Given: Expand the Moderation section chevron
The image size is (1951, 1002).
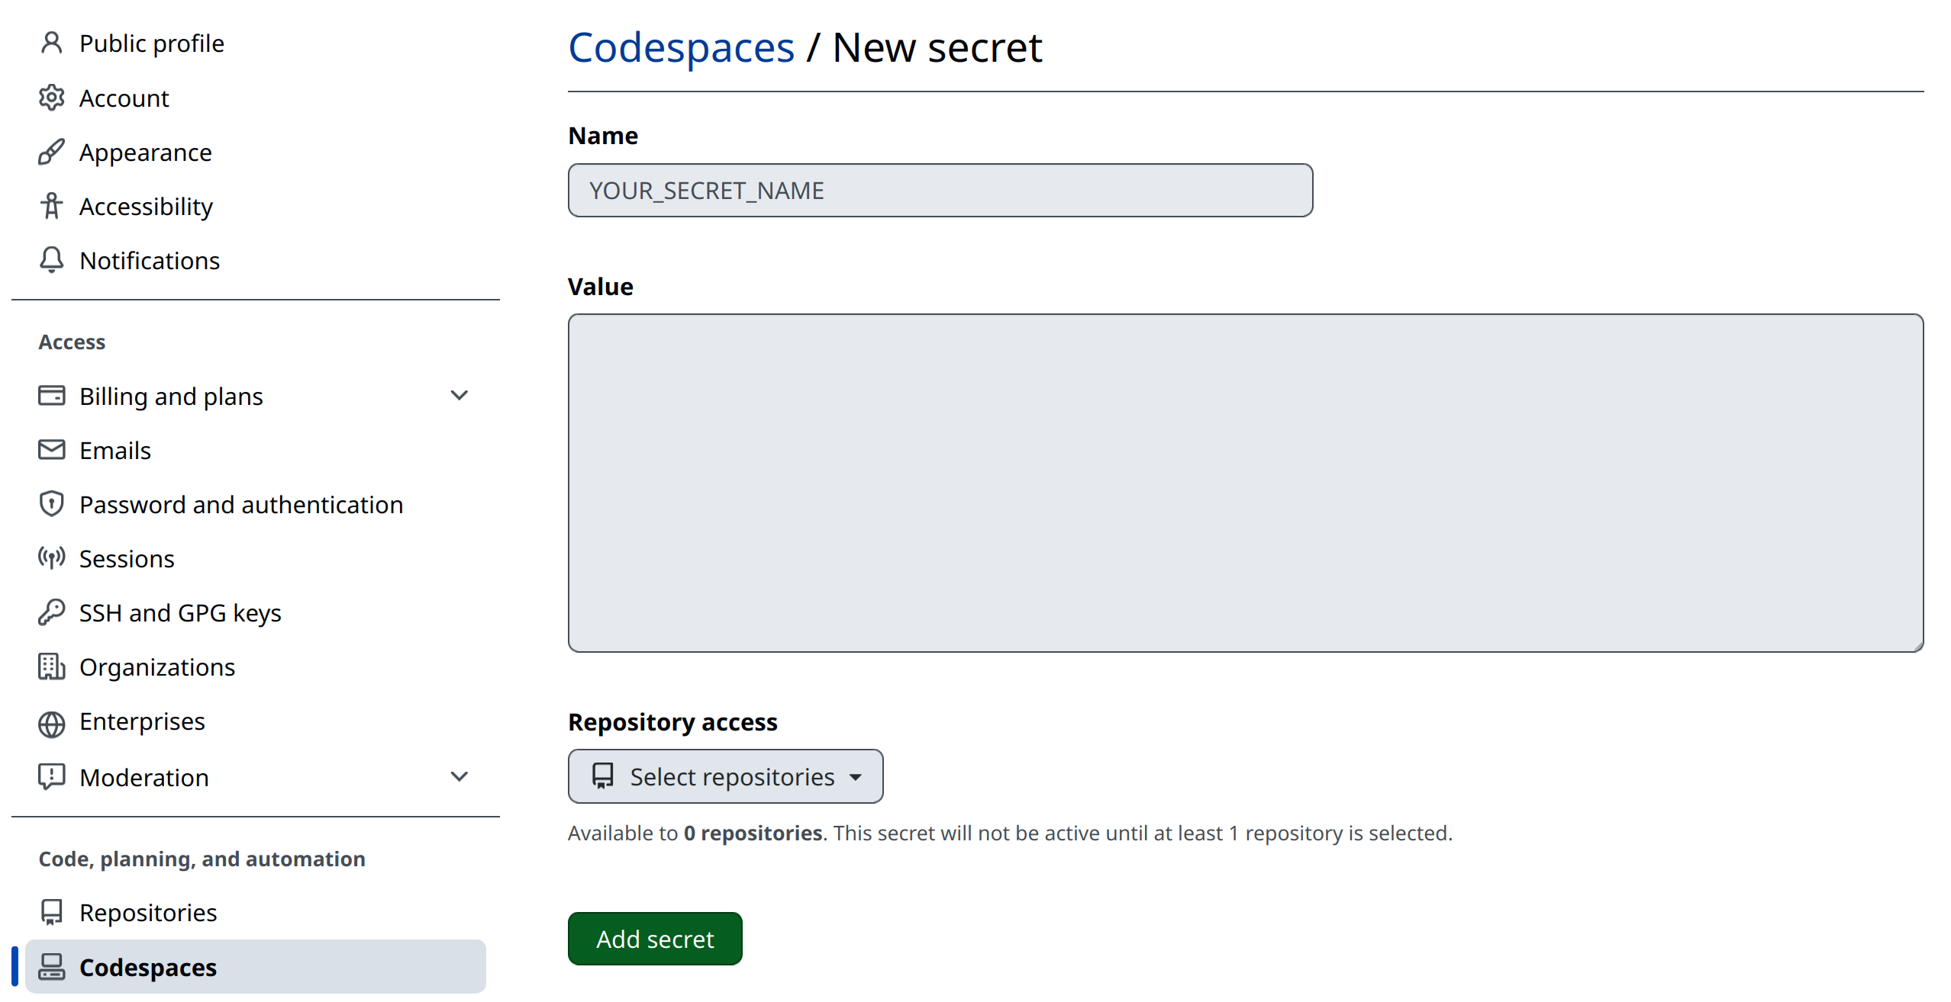Looking at the screenshot, I should coord(459,777).
